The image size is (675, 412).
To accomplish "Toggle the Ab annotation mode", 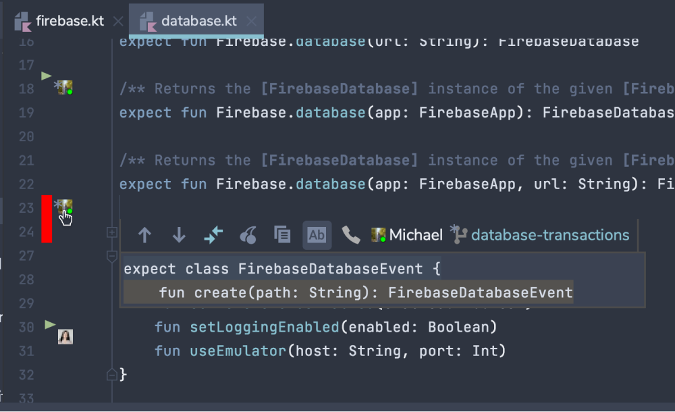I will (x=317, y=234).
